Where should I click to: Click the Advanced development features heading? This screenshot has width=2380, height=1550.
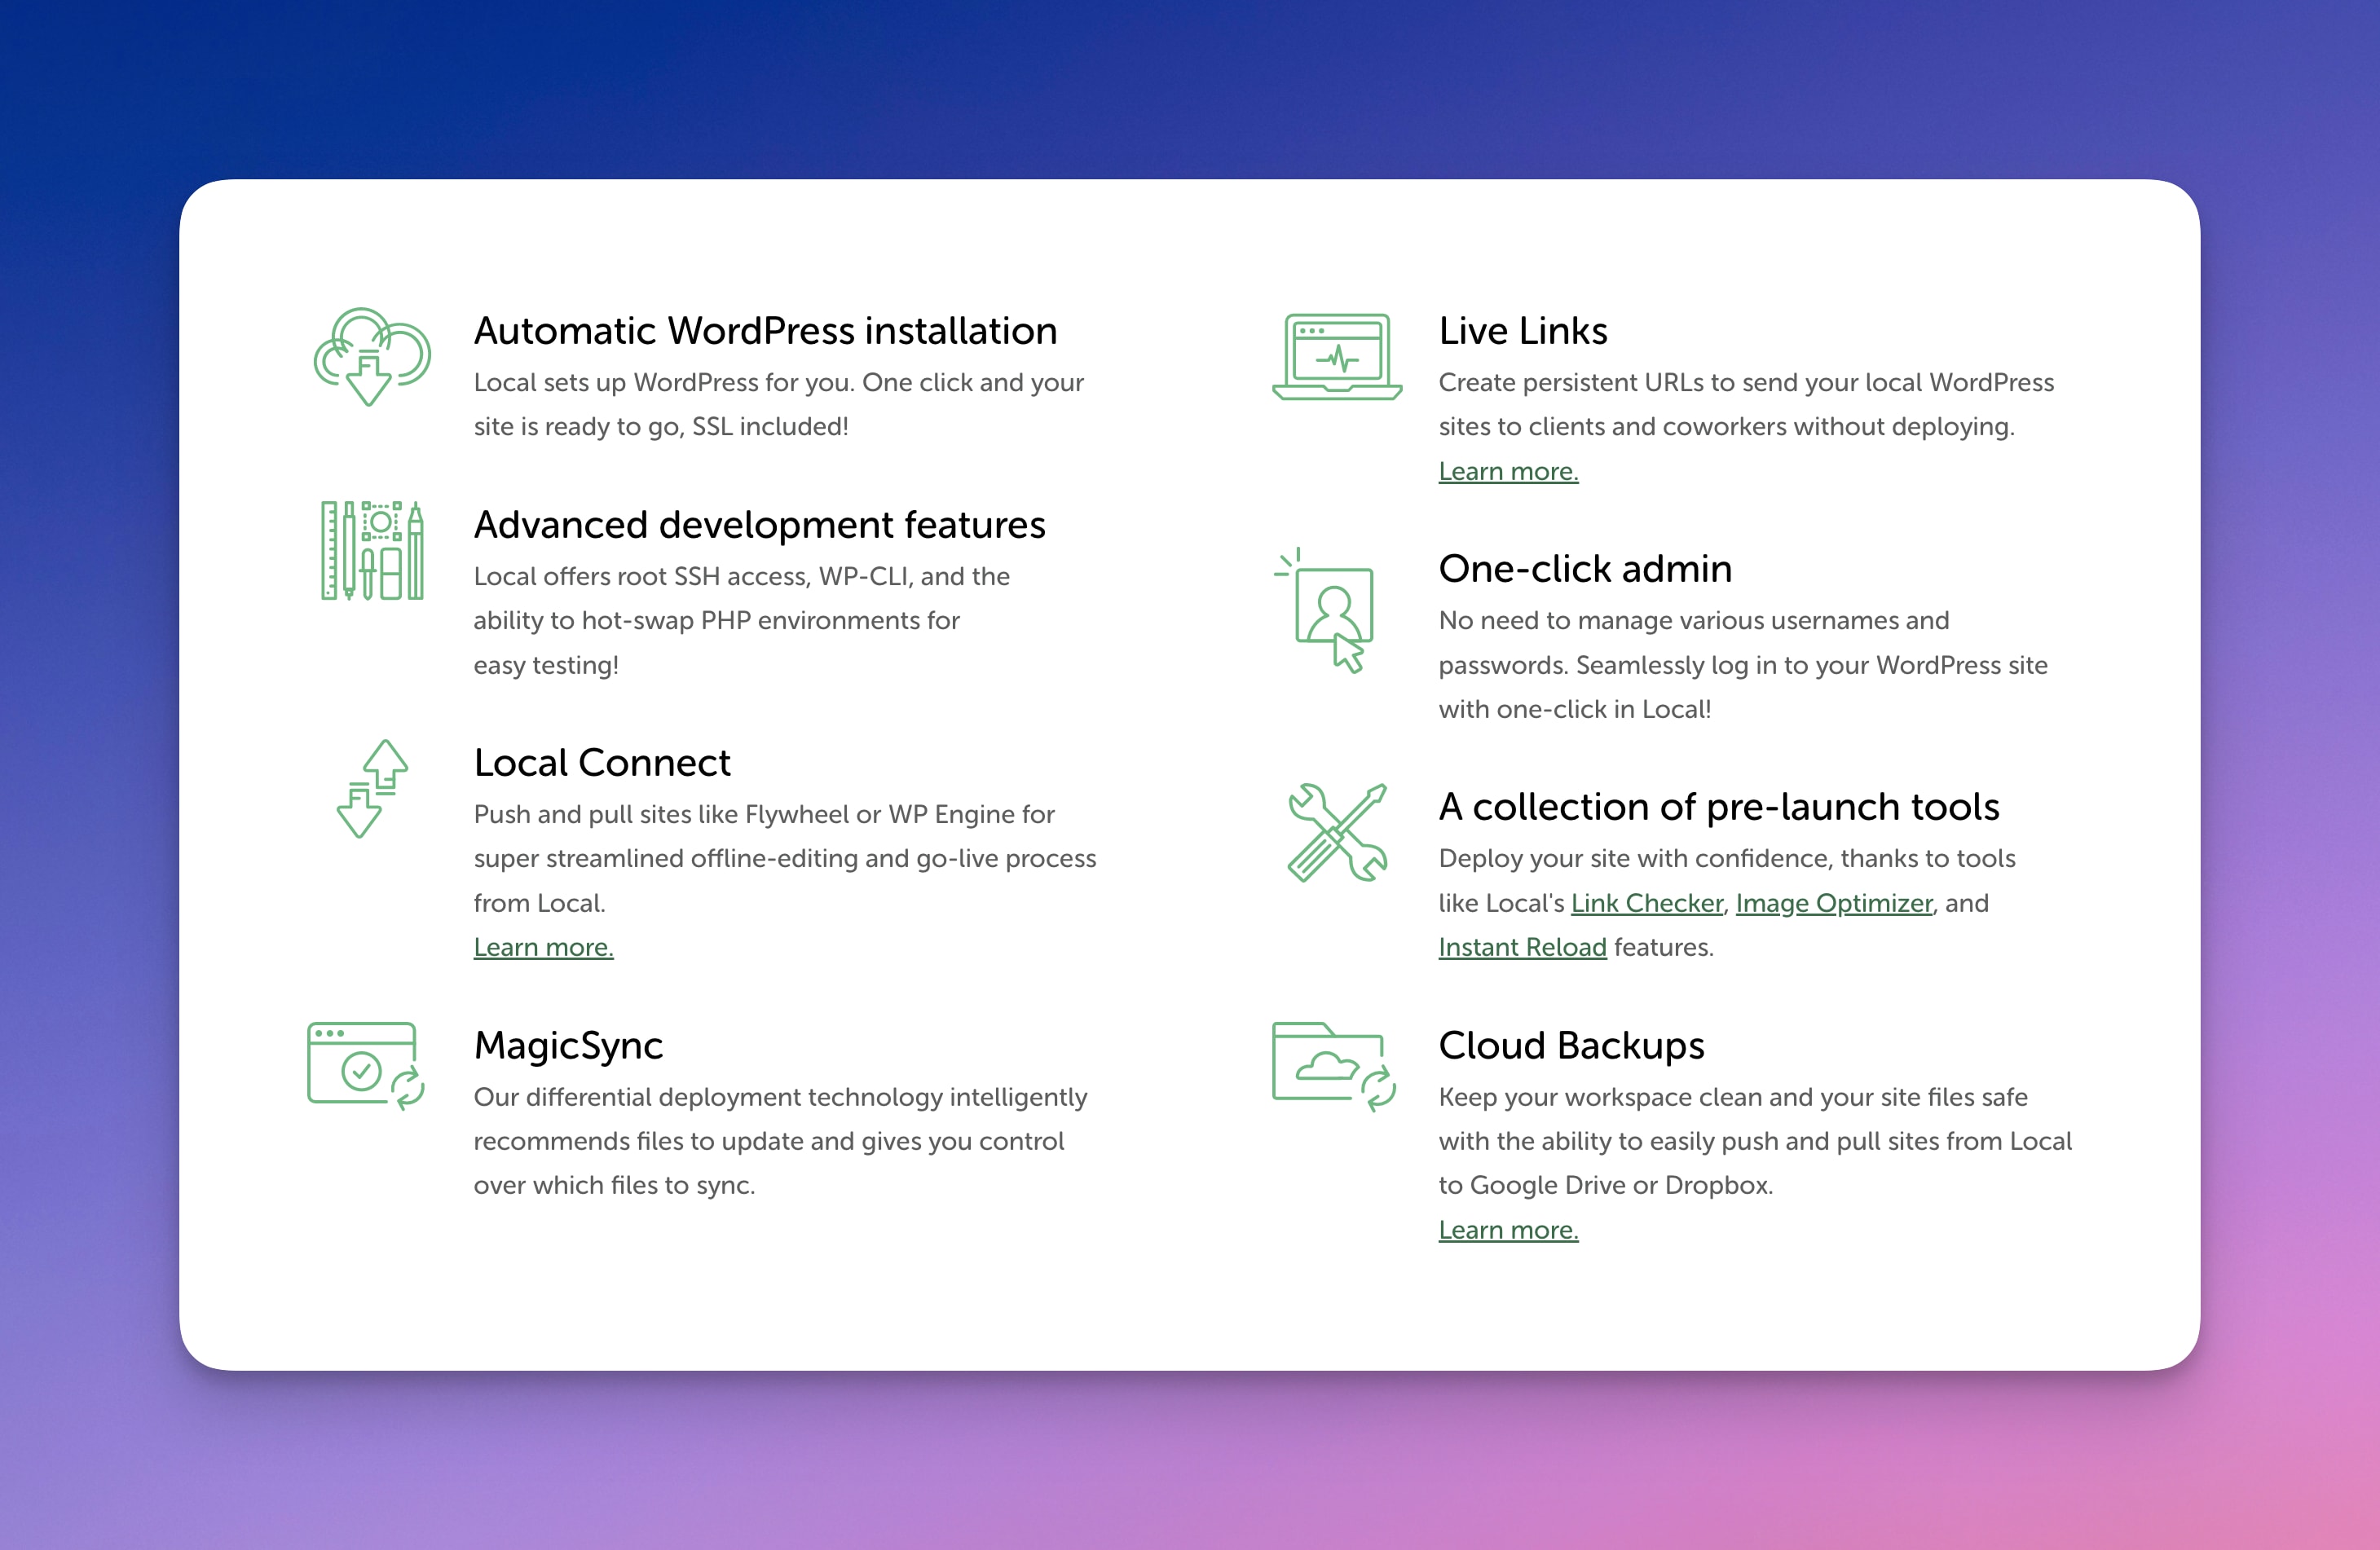pos(759,525)
